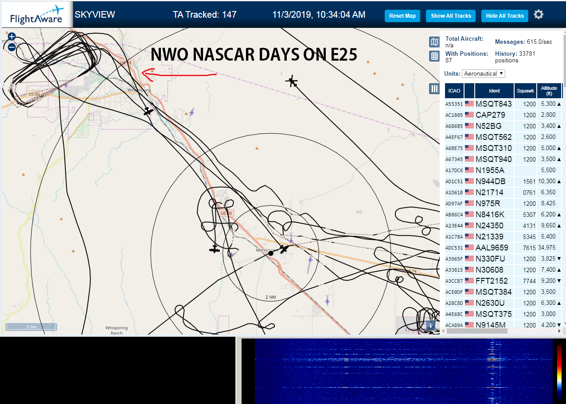Select aircraft row N21339
This screenshot has height=404, width=566.
click(x=504, y=237)
